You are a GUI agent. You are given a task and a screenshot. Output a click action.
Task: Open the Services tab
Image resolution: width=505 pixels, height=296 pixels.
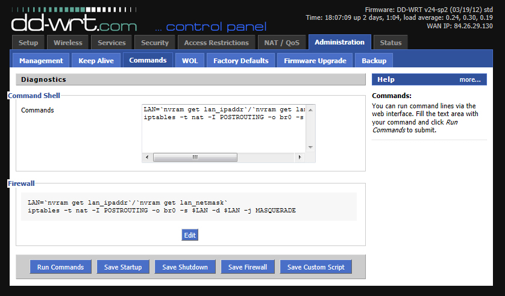111,43
